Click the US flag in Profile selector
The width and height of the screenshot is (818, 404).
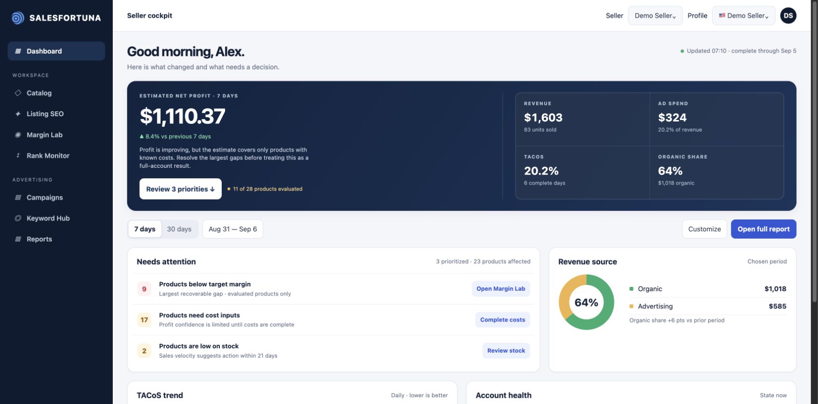coord(722,15)
